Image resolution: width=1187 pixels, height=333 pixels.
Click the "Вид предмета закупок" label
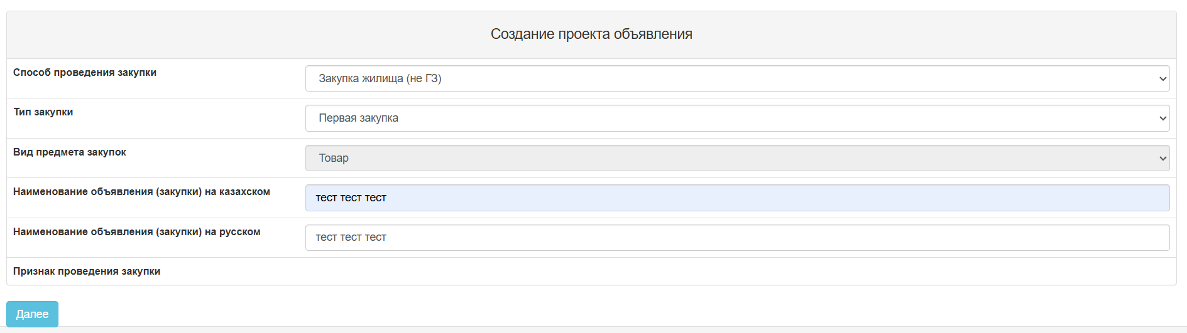click(x=70, y=152)
